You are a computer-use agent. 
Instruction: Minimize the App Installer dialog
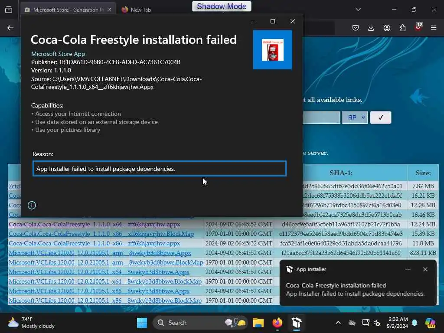point(253,21)
